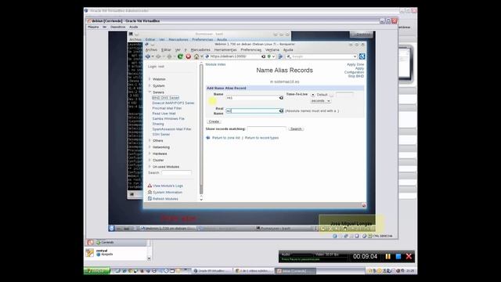Open BIND DNS Server in the sidebar
This screenshot has width=501, height=282.
click(x=165, y=98)
